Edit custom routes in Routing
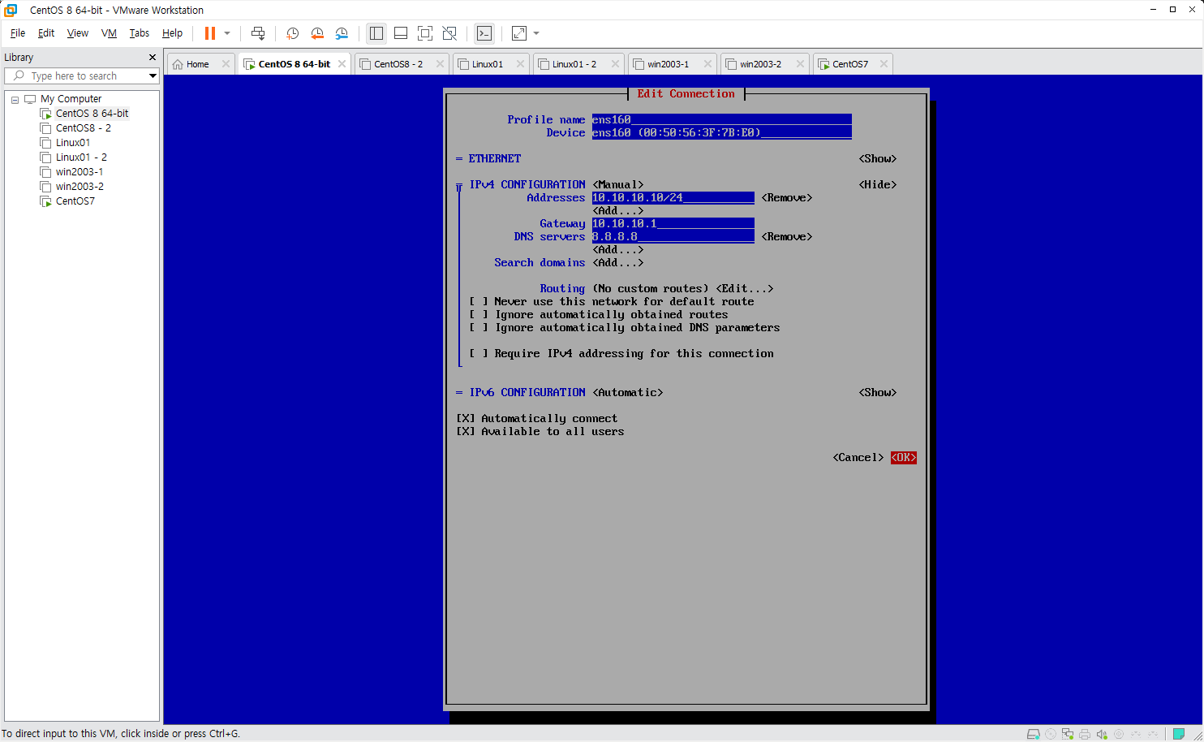 pos(745,289)
